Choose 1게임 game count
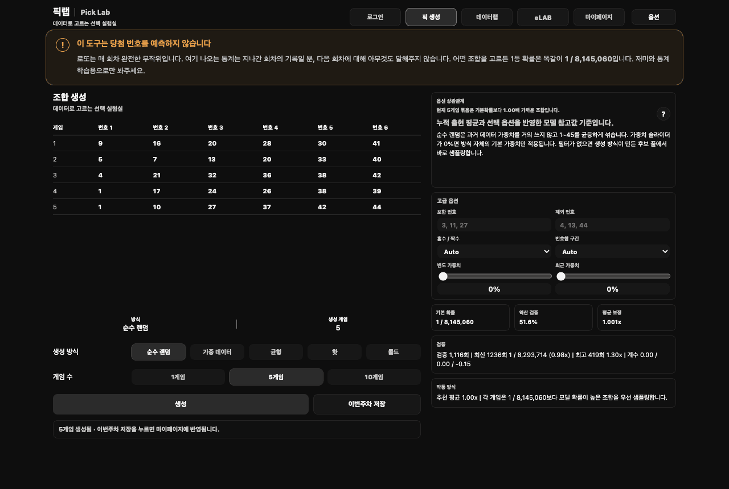 (x=178, y=377)
